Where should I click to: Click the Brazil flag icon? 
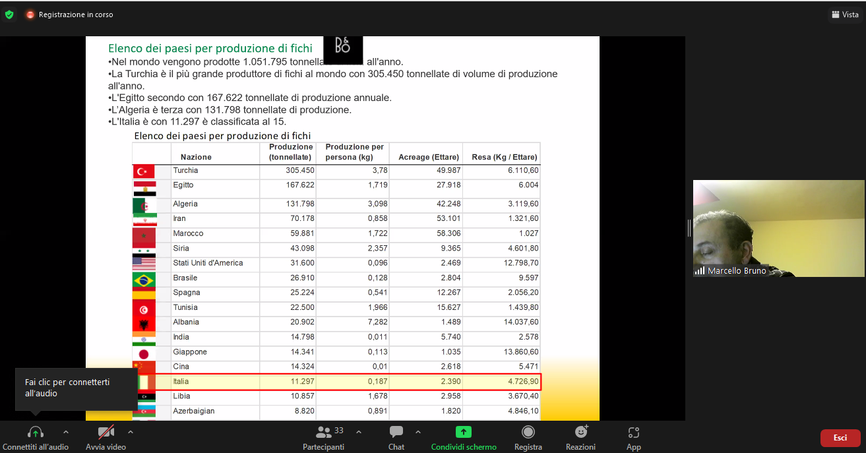(144, 280)
